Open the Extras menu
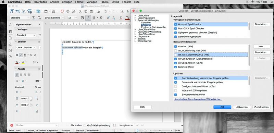The height and width of the screenshot is (133, 274). [x=115, y=2]
